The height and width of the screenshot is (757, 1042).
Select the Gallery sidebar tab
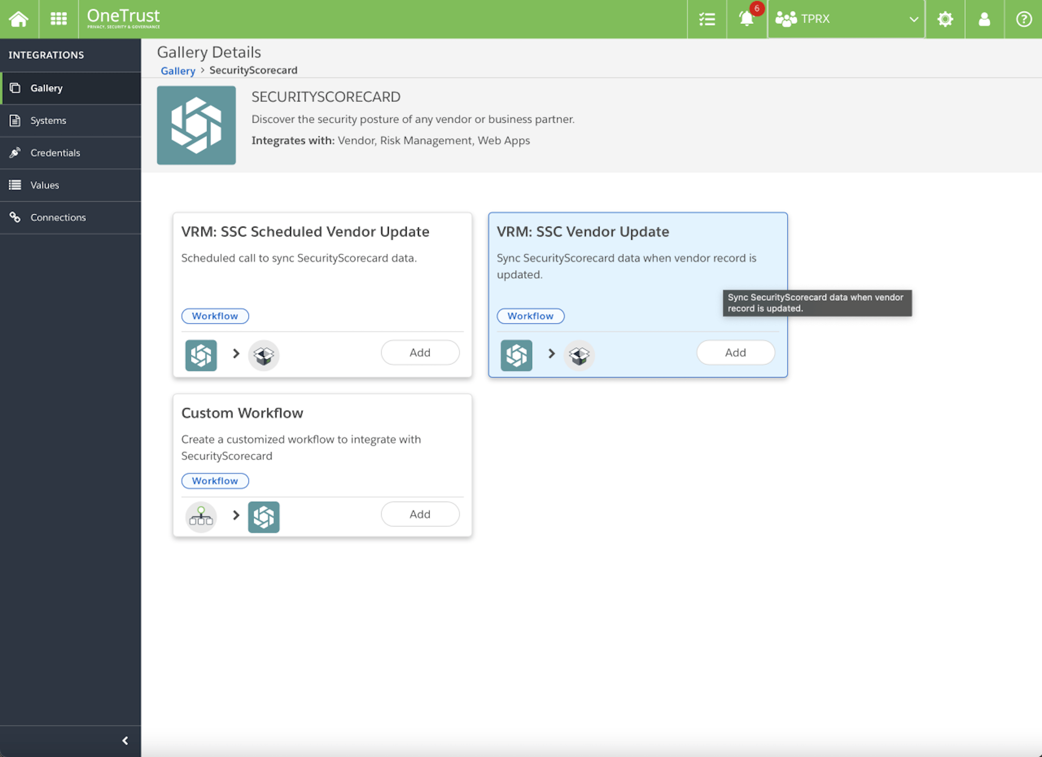coord(46,88)
